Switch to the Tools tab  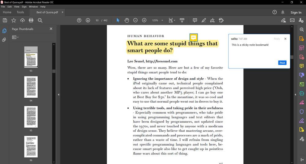tap(20, 12)
